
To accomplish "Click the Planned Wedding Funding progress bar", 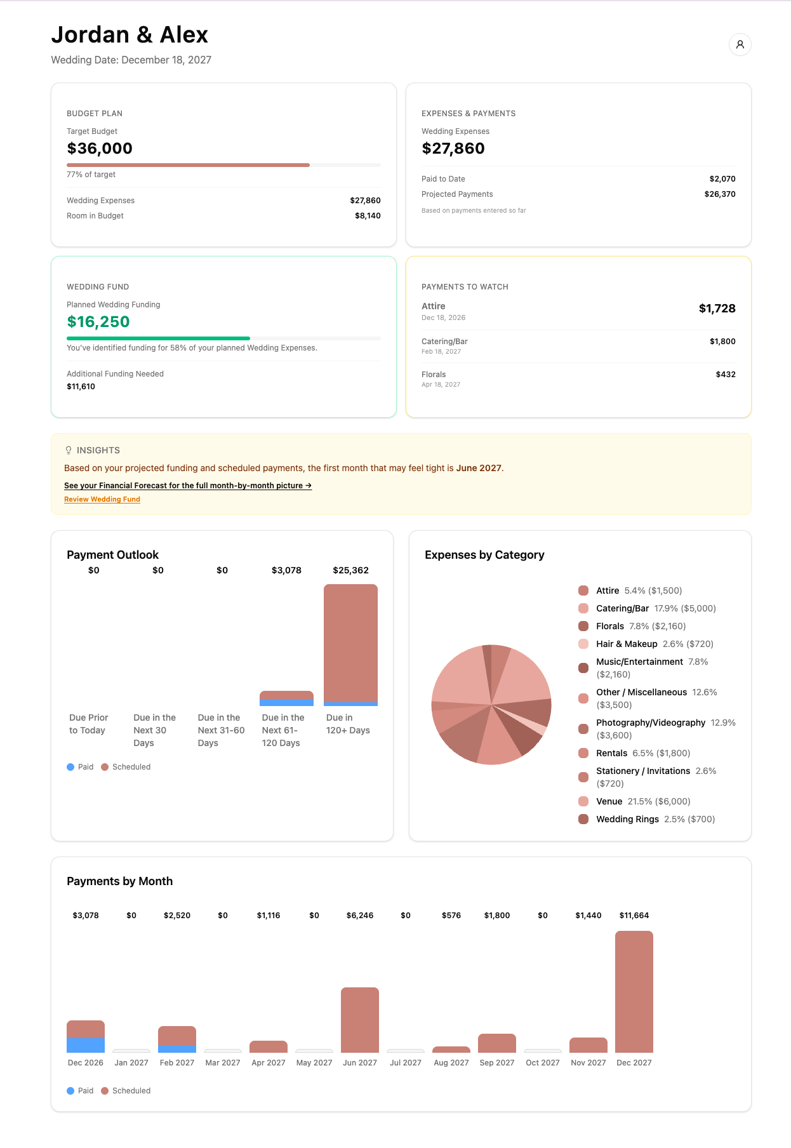I will pyautogui.click(x=223, y=338).
